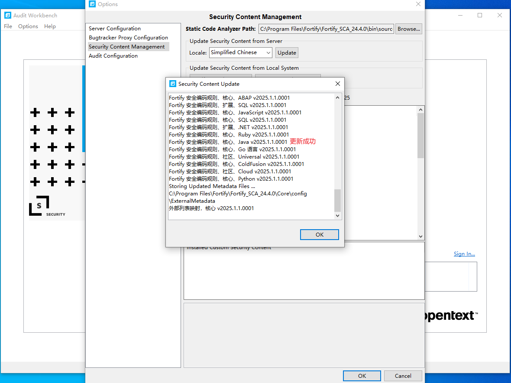Click installed content list scrollbar down arrow
This screenshot has height=383, width=511.
[x=420, y=236]
